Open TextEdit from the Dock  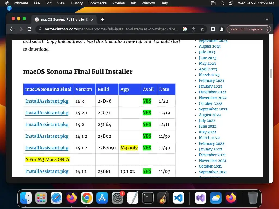(x=133, y=198)
